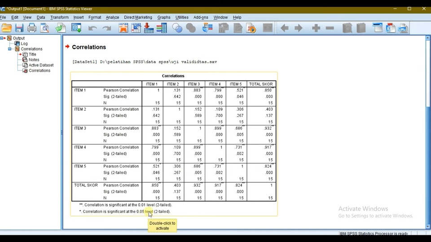Image resolution: width=431 pixels, height=242 pixels.
Task: Open Print Preview magnifier icon
Action: click(44, 28)
